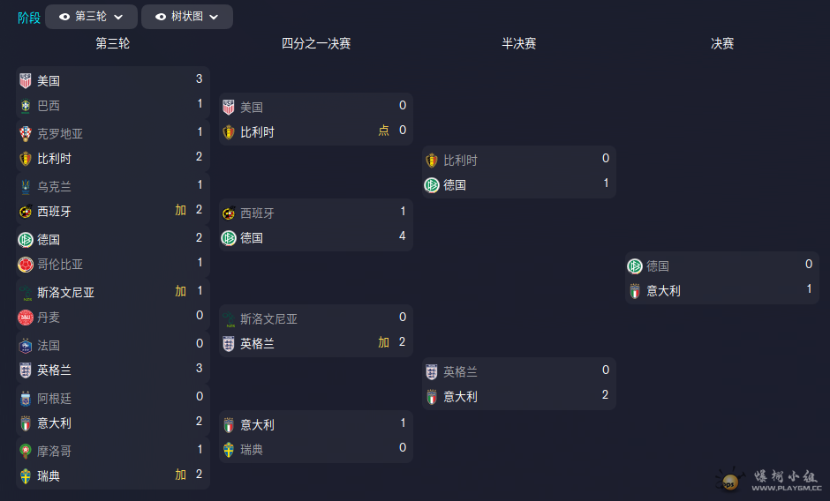Click the Brazil team badge
The image size is (830, 501).
[26, 106]
